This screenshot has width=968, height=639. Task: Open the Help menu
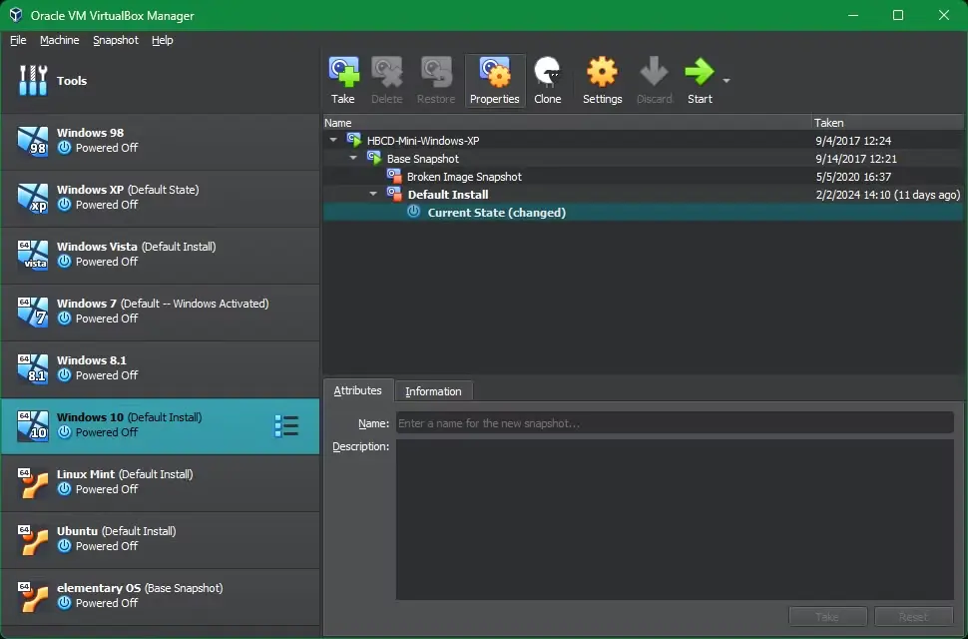[163, 40]
